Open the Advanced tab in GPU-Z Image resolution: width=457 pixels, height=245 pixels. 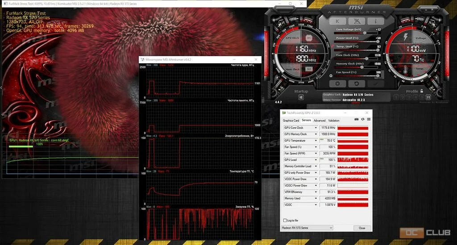320,120
